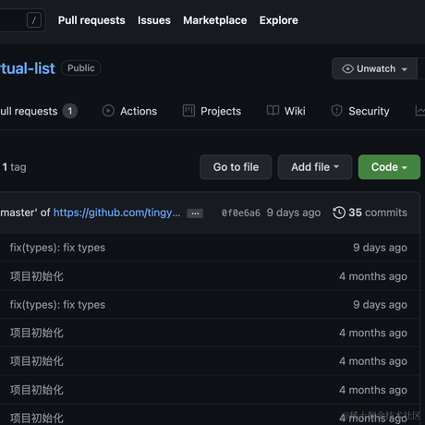
Task: Open Explore in top navigation
Action: tap(279, 20)
